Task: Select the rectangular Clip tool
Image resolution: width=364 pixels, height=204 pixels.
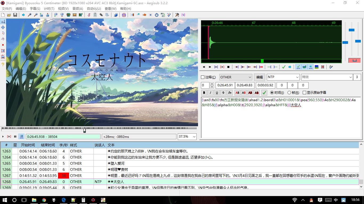Action: point(3,51)
